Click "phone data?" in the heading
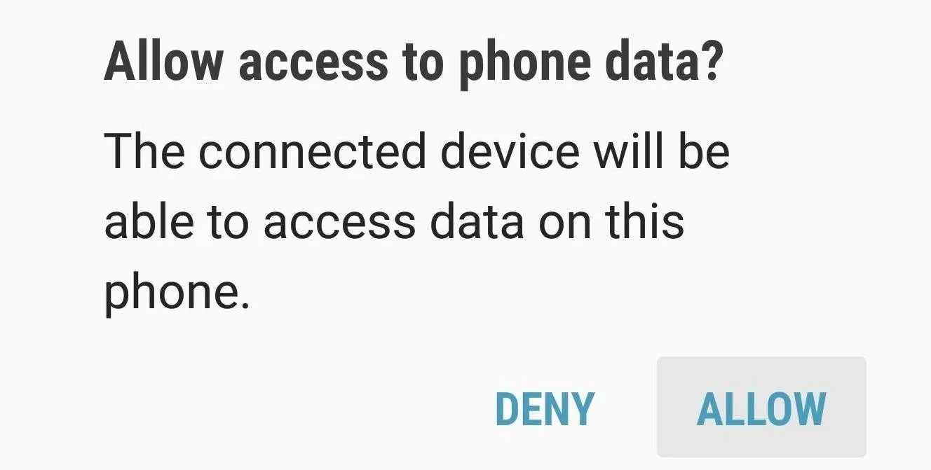Viewport: 931px width, 470px height. (590, 64)
